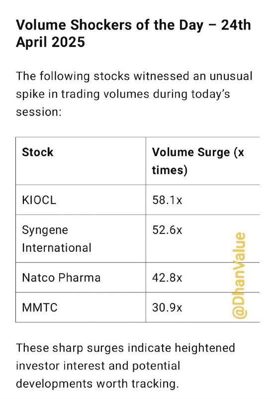This screenshot has height=399, width=275.
Task: Click the Volume Shockers of the Day heading
Action: tap(133, 33)
